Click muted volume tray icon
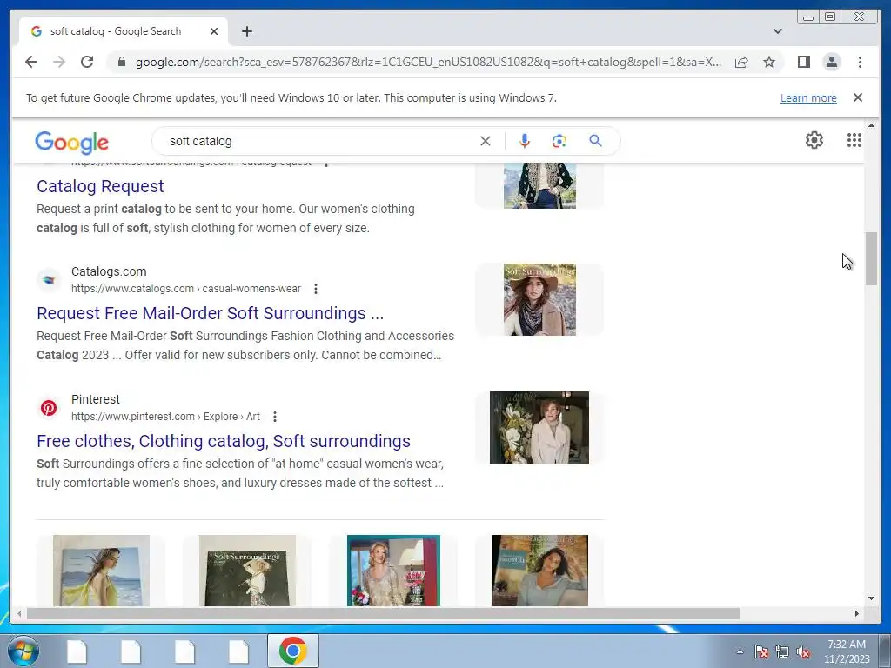Screen dimensions: 891x668 (x=803, y=651)
